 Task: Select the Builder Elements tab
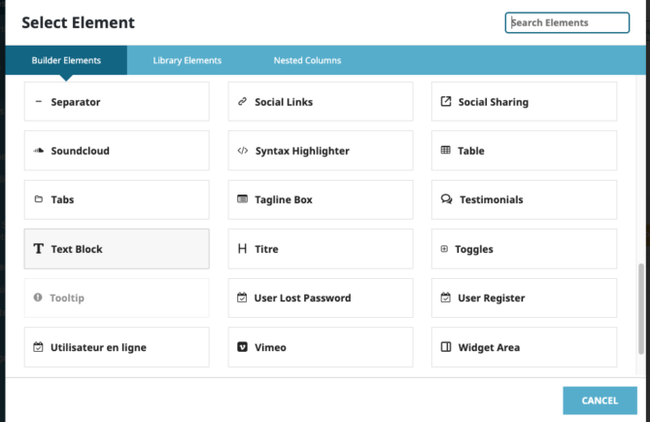pyautogui.click(x=66, y=60)
